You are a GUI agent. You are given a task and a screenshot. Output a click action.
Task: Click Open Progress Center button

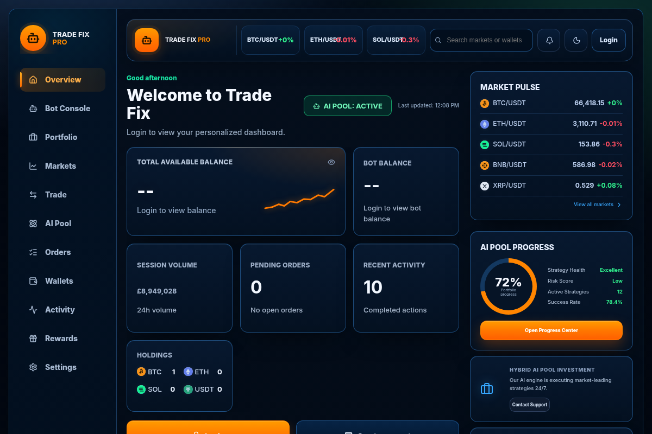pyautogui.click(x=551, y=330)
